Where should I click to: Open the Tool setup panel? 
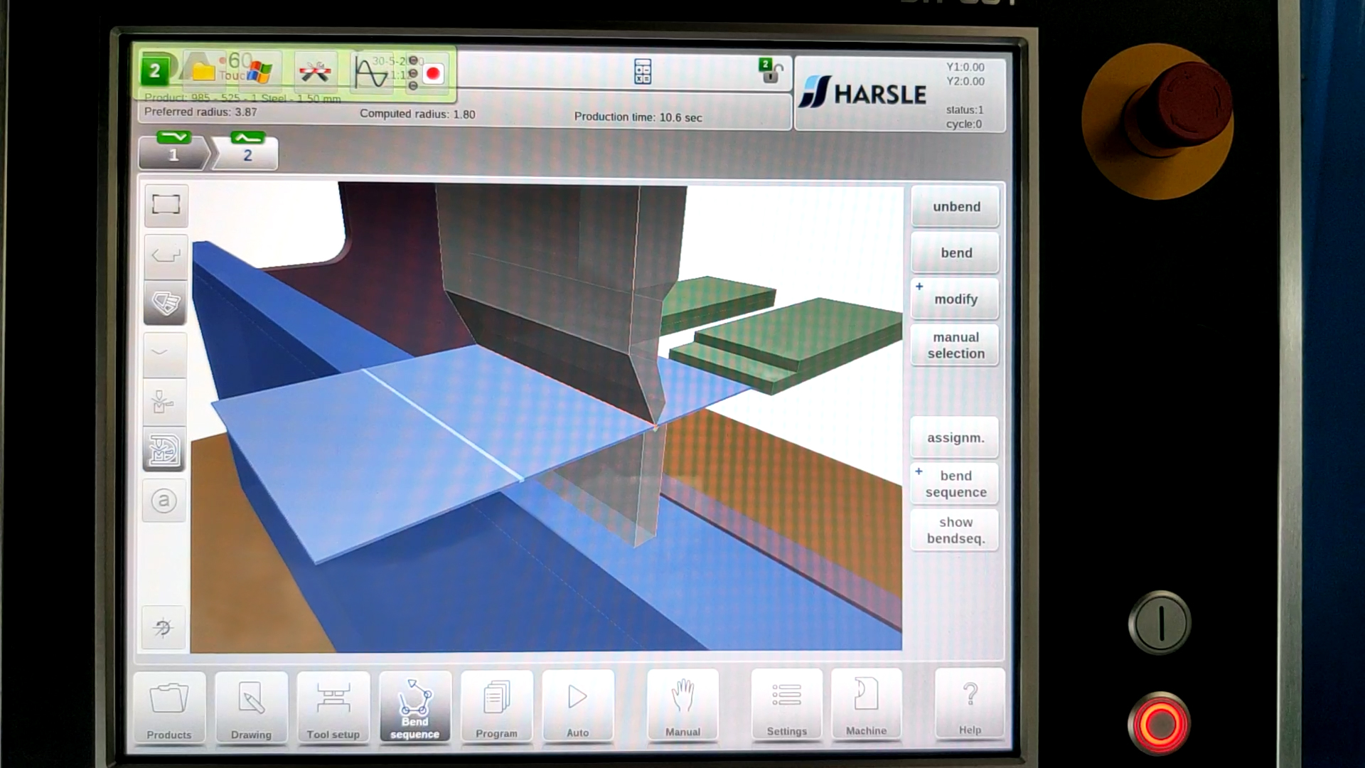(332, 708)
